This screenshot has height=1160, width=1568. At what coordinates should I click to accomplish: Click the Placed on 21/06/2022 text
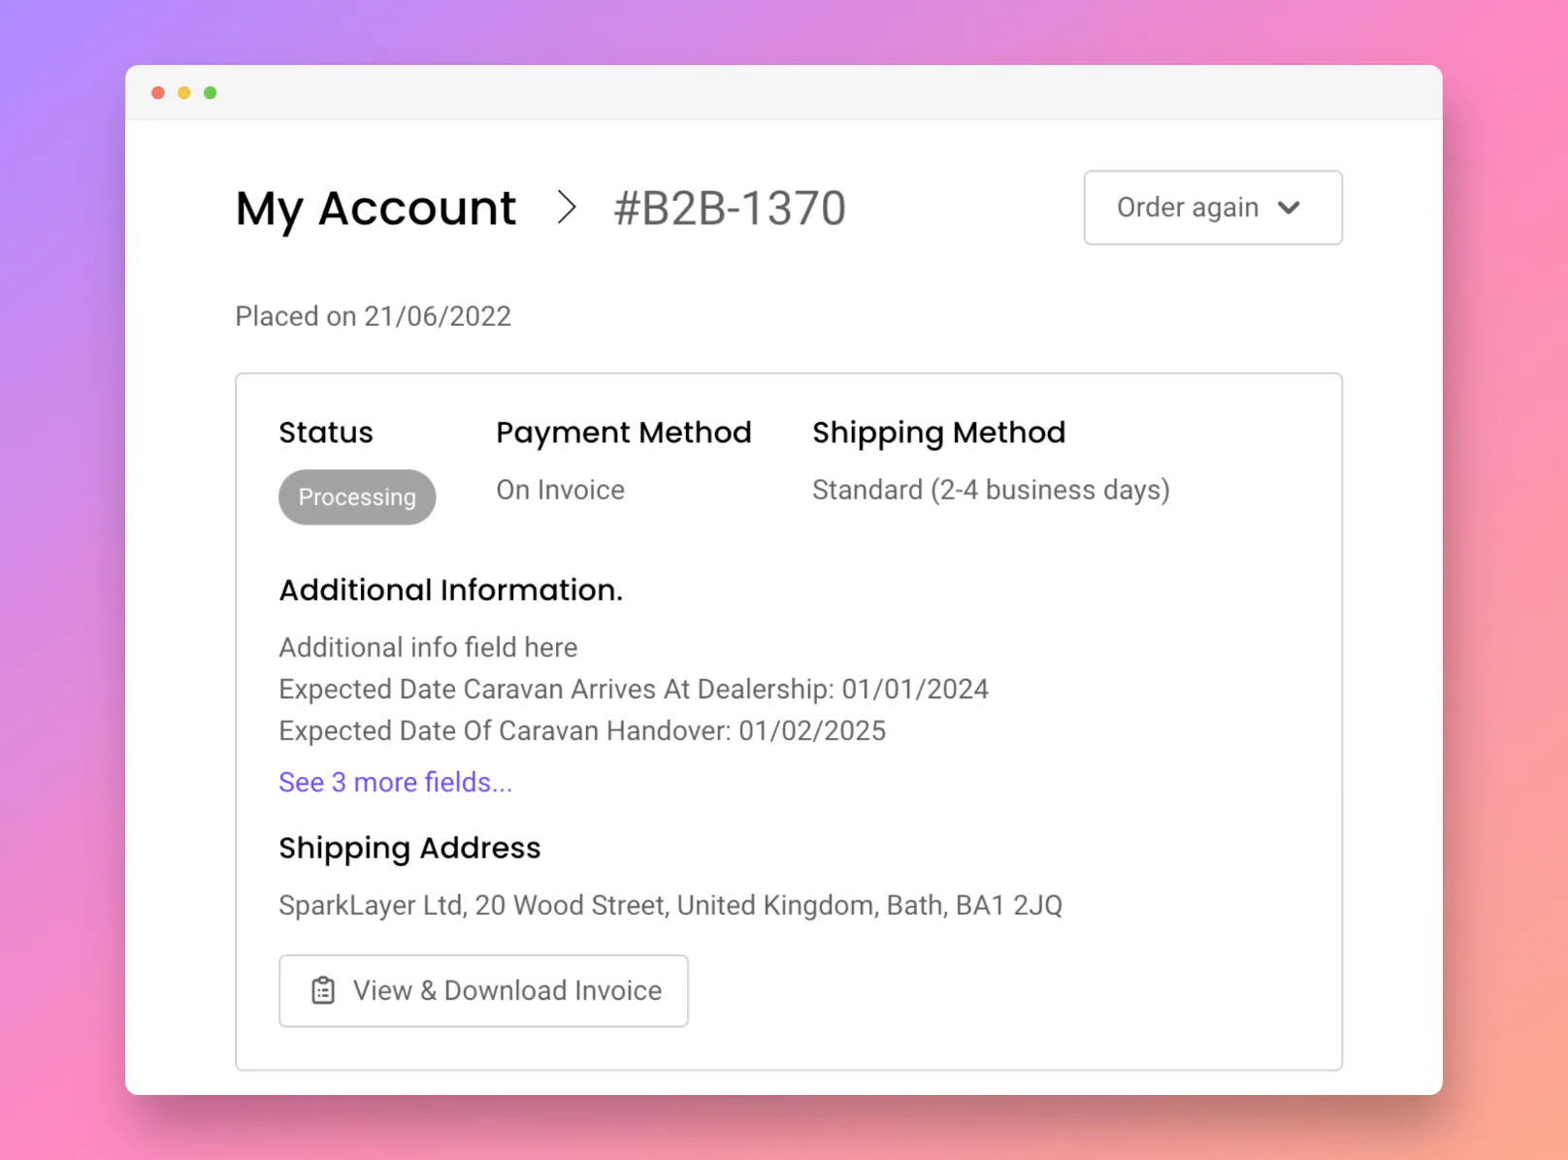(x=374, y=316)
